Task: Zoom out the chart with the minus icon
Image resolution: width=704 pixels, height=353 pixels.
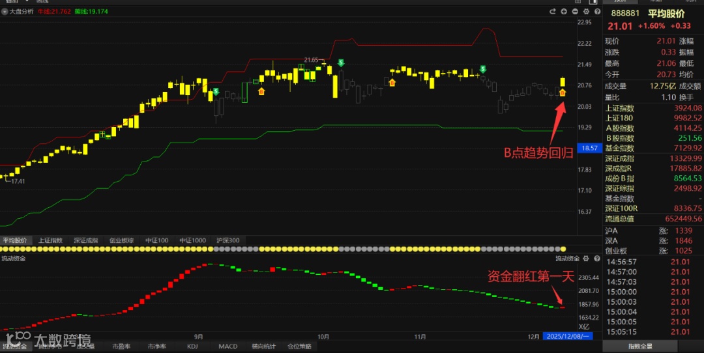Action: [x=575, y=12]
